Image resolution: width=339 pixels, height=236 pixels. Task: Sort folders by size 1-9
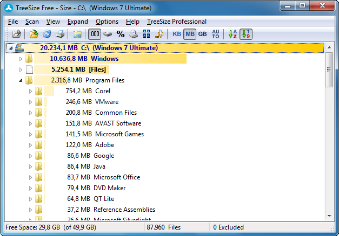[x=246, y=34]
